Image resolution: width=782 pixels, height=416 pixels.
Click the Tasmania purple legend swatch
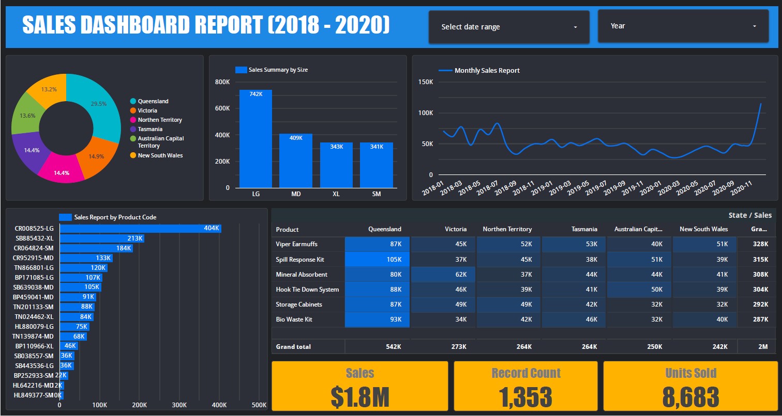pyautogui.click(x=133, y=130)
